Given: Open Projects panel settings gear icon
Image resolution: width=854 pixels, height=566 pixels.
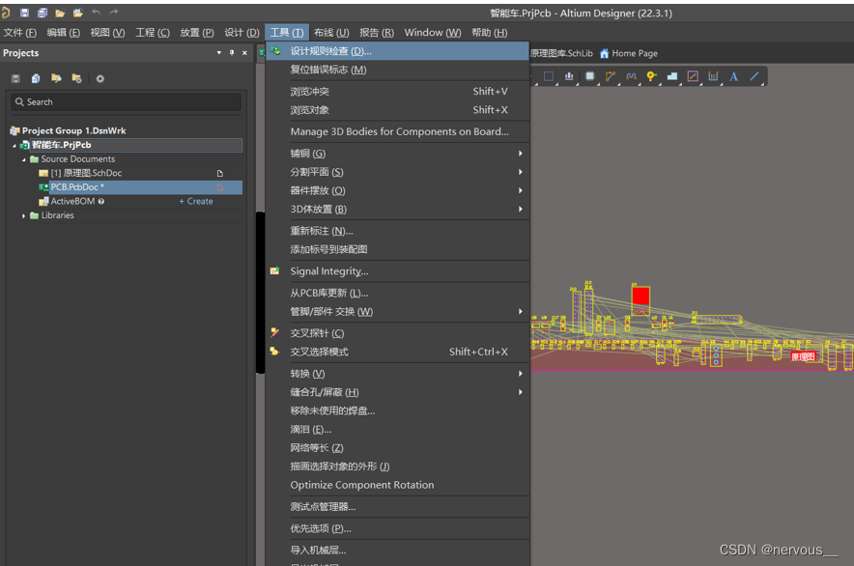Looking at the screenshot, I should 100,78.
